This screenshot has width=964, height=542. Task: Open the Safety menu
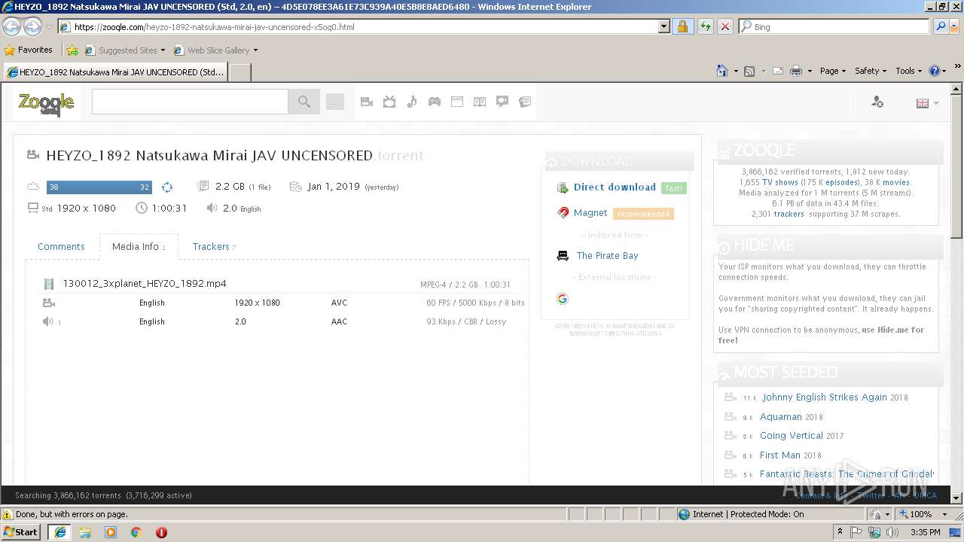pos(871,71)
